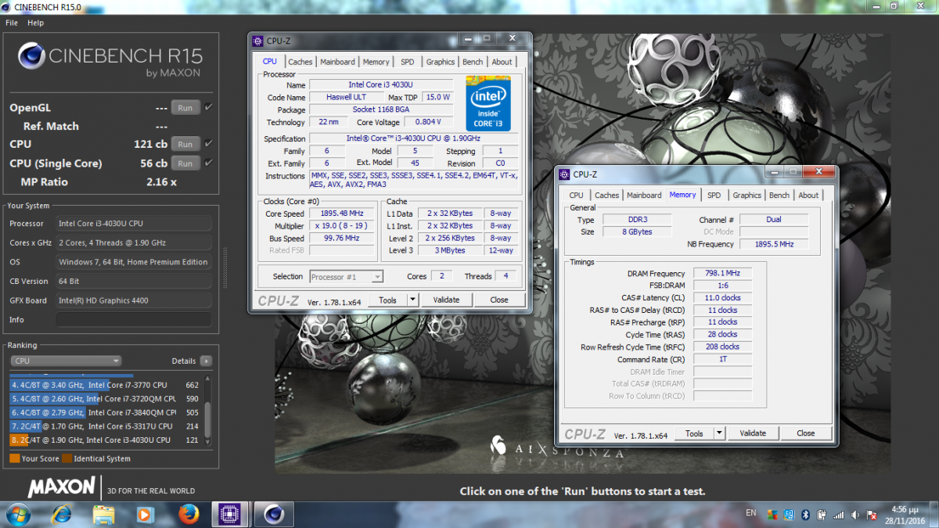Click the Cinebench R15 title bar icon
Viewport: 939px width, 528px height.
(7, 8)
